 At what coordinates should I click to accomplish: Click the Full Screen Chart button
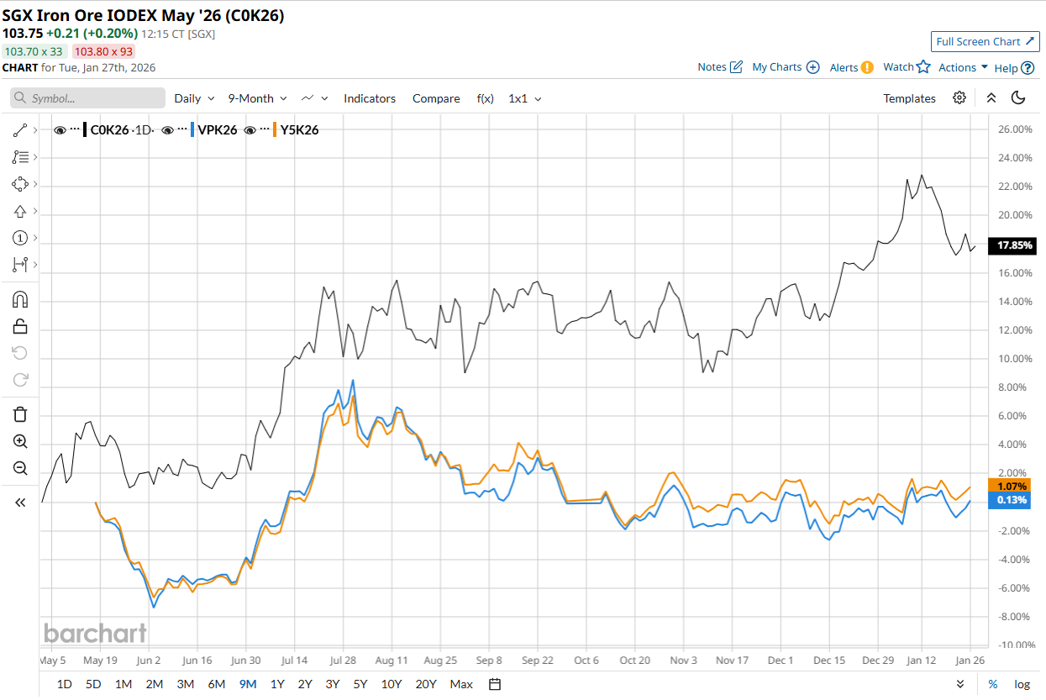(x=985, y=42)
